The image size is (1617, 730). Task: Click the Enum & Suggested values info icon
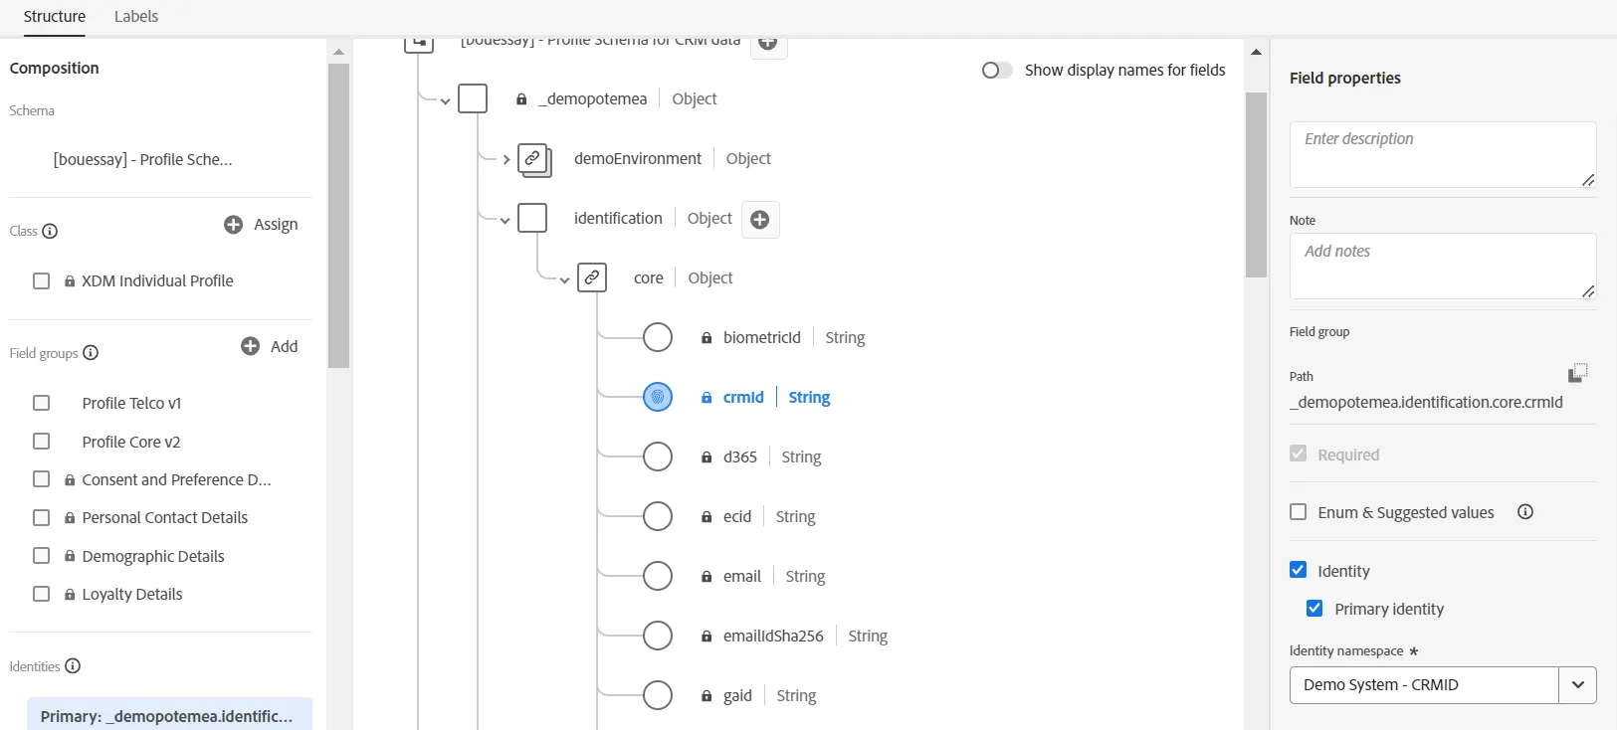1525,512
